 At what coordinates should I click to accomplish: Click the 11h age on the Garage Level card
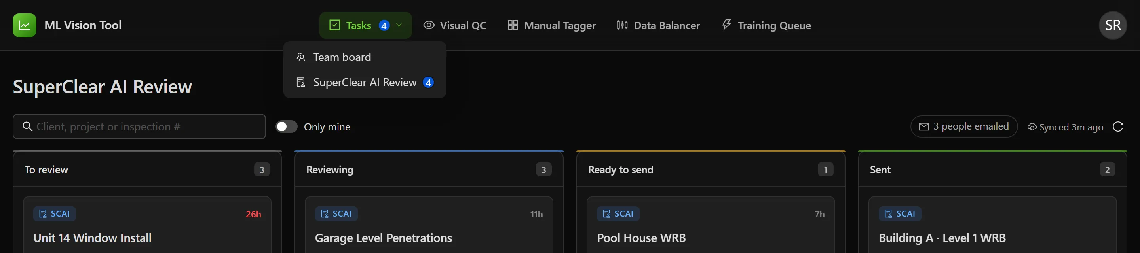536,215
